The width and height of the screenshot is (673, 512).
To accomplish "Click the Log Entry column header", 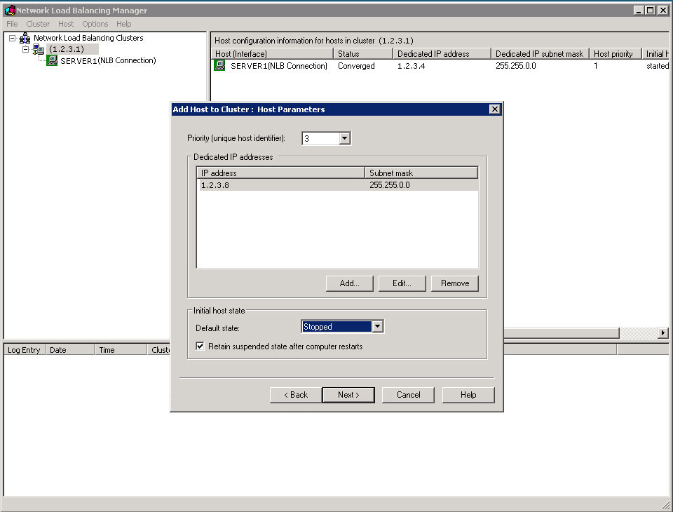I will coord(24,350).
